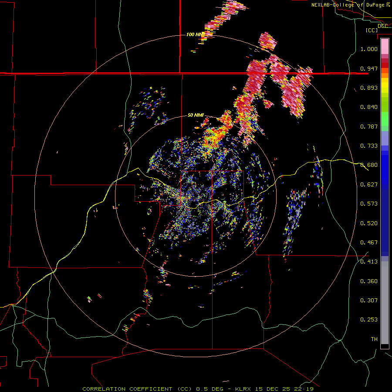Select the 0.307 scale value
Screen dimensions: 392x392
(369, 301)
